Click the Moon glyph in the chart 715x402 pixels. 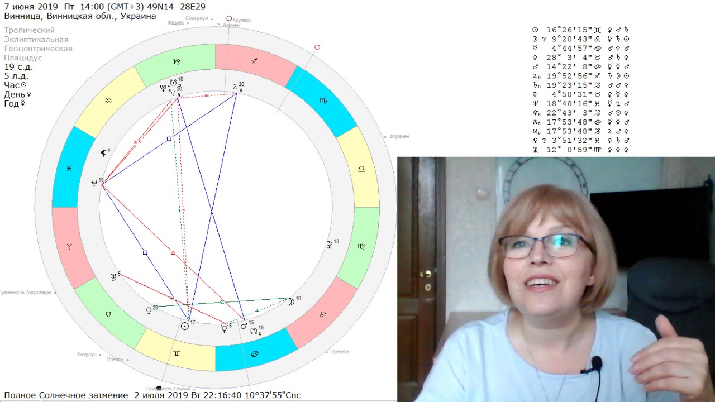point(290,302)
